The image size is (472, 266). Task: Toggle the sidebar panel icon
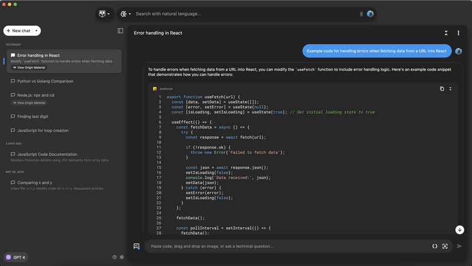120,31
